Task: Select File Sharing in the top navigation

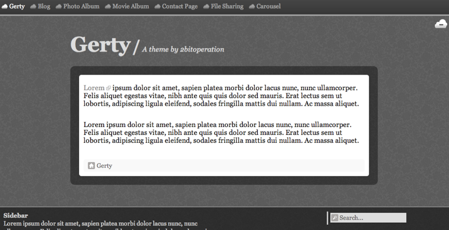Action: [227, 7]
